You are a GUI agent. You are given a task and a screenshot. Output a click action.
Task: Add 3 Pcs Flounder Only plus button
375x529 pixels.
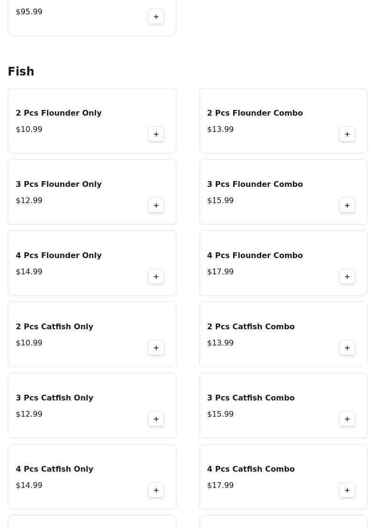pos(156,205)
